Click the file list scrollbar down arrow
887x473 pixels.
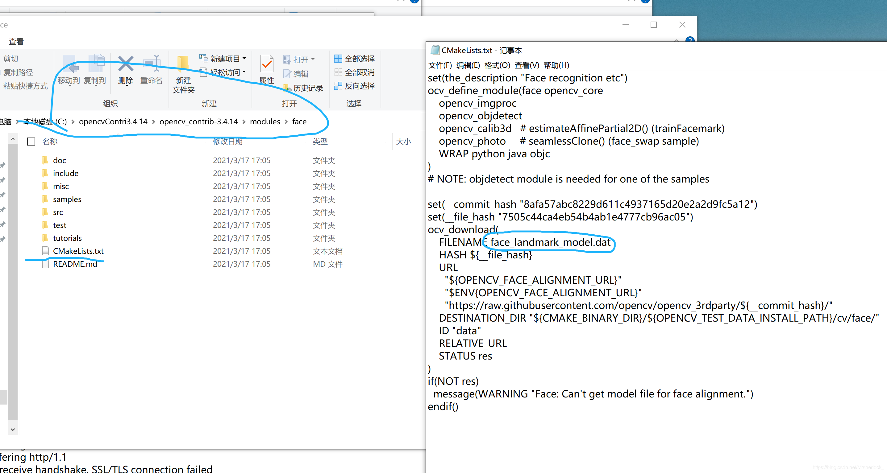13,429
